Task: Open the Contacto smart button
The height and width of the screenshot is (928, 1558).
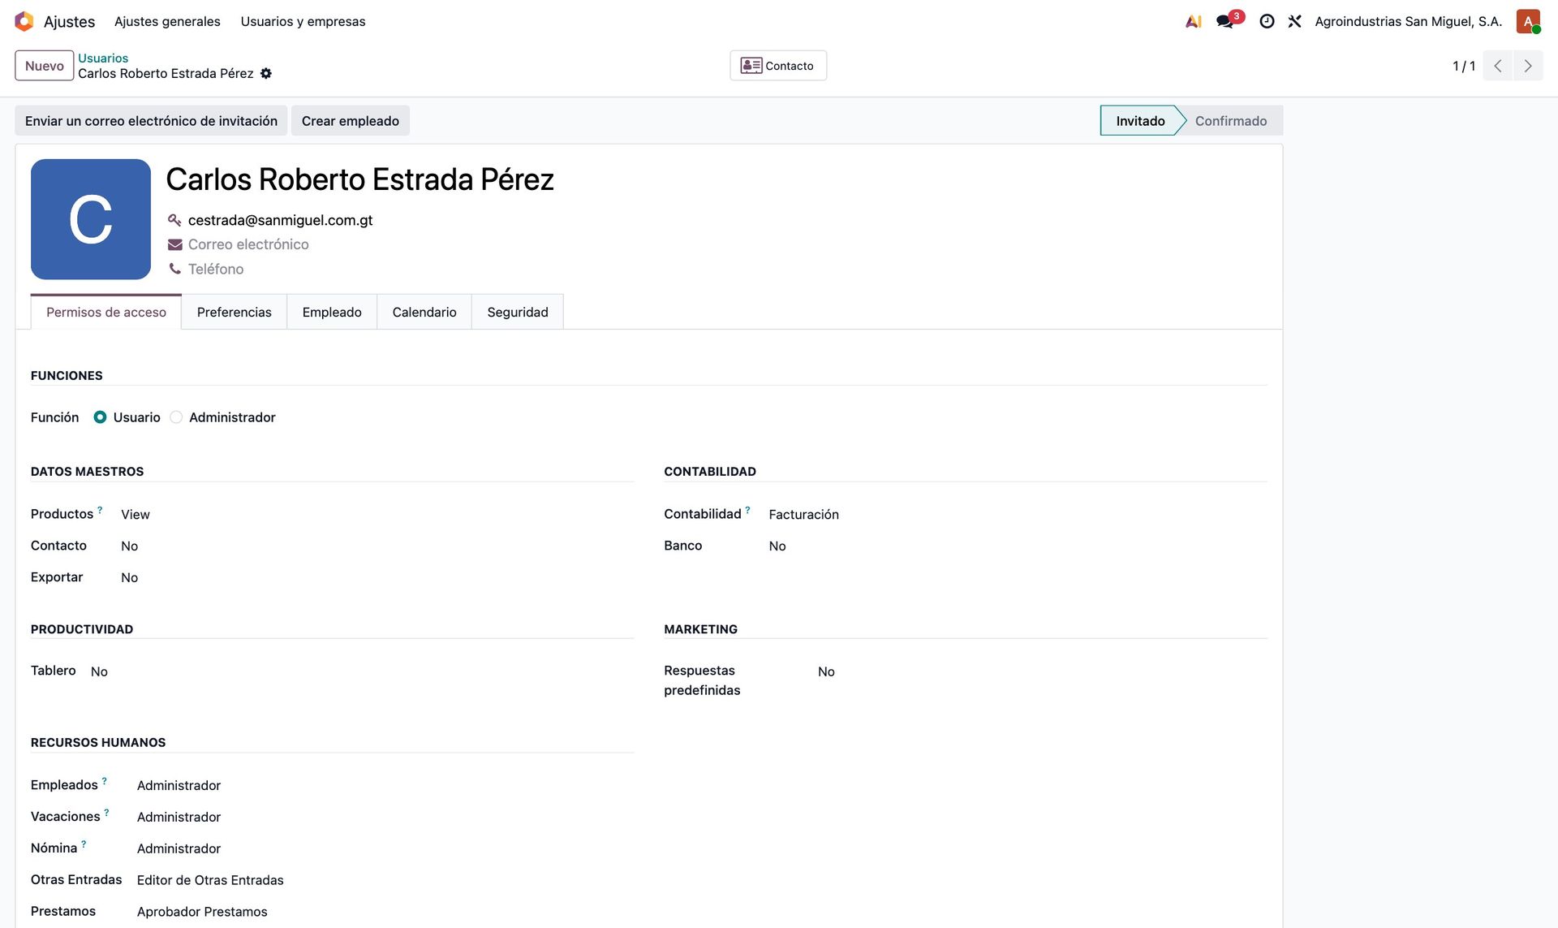Action: pyautogui.click(x=778, y=66)
